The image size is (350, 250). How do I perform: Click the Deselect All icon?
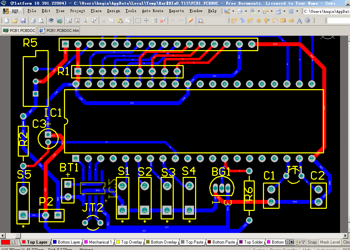pyautogui.click(x=155, y=21)
